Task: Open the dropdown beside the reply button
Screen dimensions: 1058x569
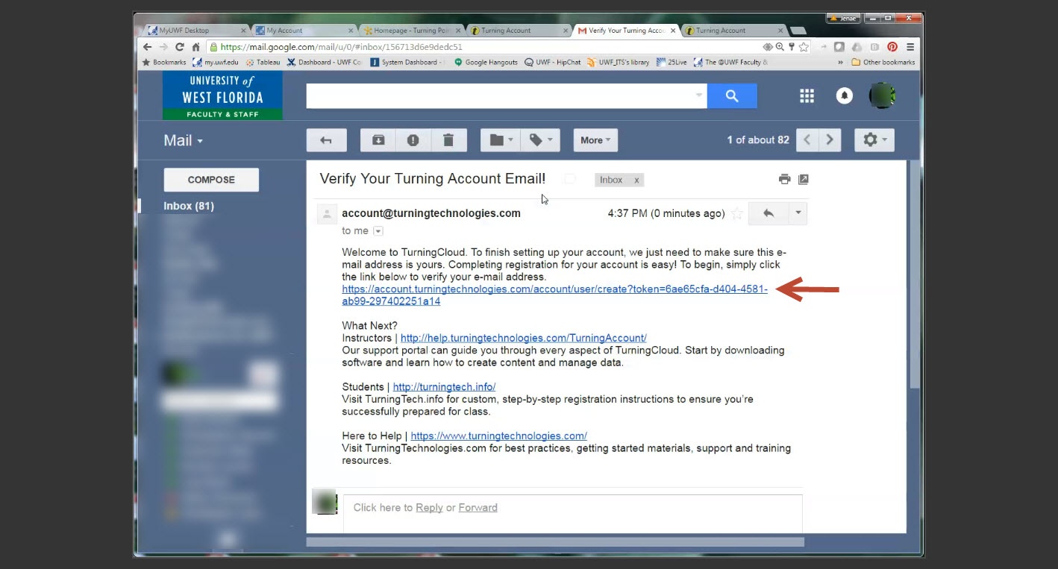Action: [x=798, y=213]
